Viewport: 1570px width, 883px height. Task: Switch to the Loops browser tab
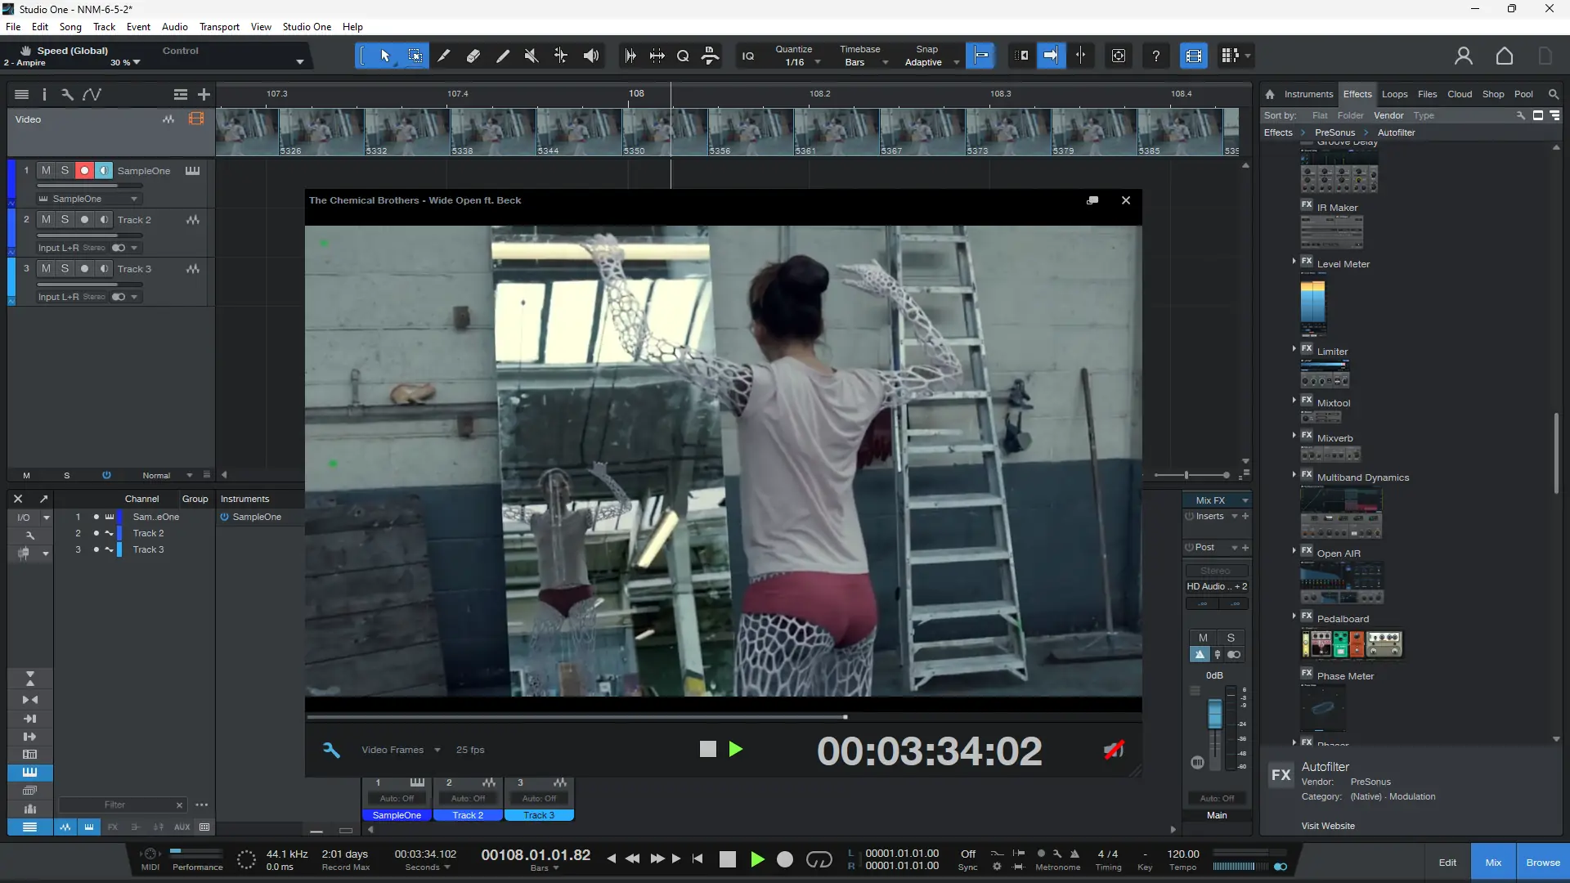pos(1394,94)
